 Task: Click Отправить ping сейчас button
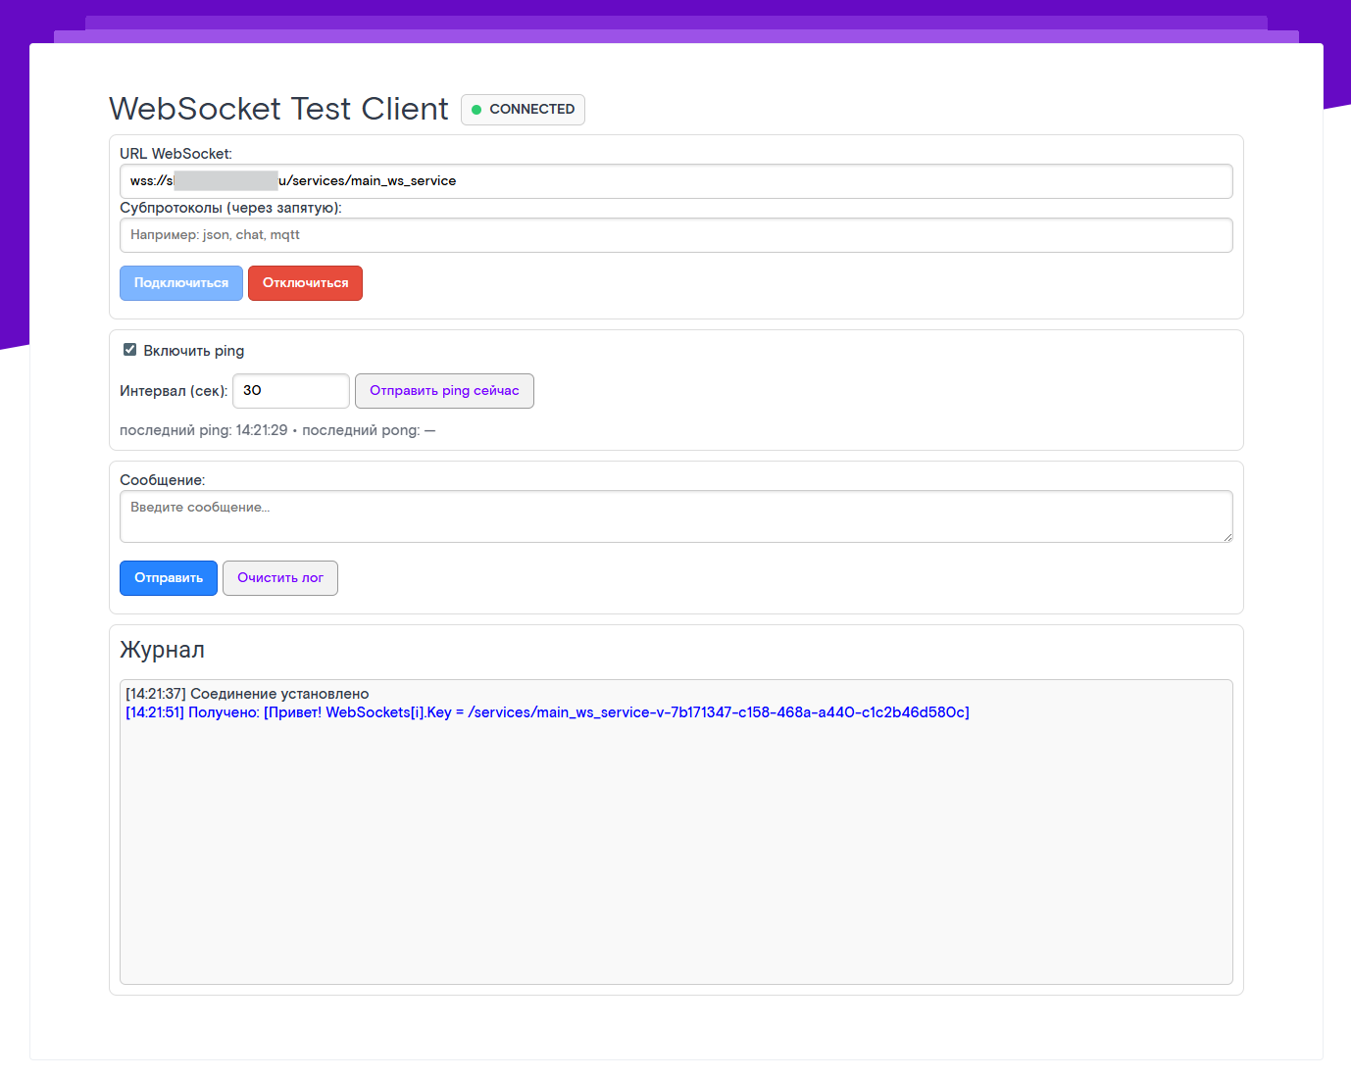tap(444, 391)
